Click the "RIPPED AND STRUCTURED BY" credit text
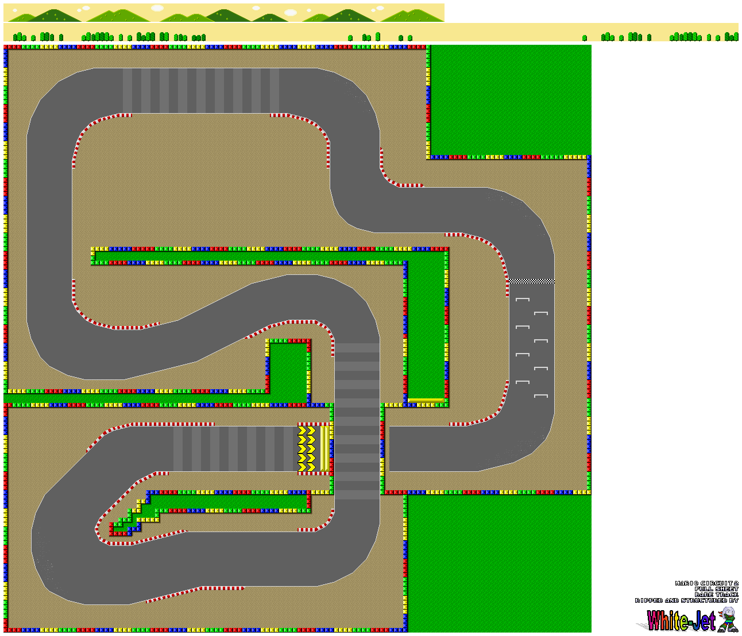Image resolution: width=742 pixels, height=636 pixels. (686, 600)
